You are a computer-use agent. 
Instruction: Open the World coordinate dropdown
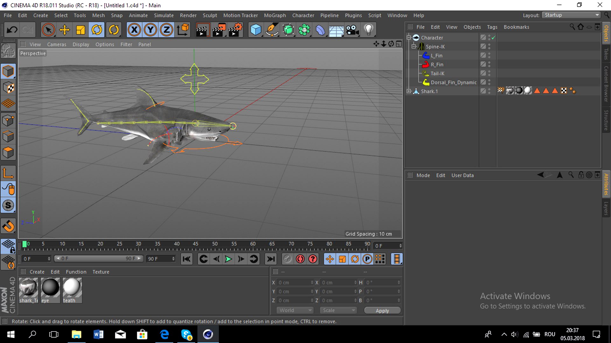tap(295, 310)
